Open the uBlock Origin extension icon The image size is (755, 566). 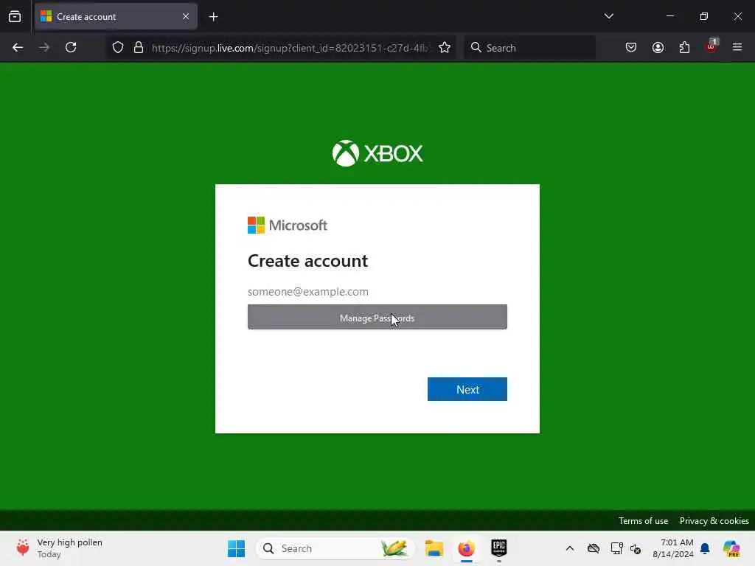[711, 46]
